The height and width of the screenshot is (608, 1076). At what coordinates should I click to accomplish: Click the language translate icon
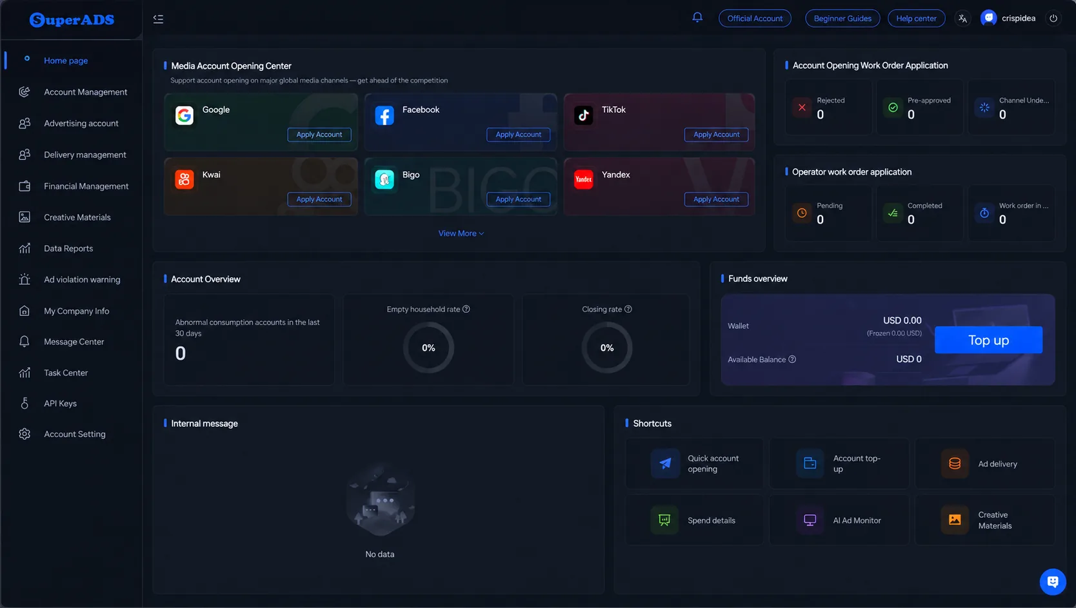pyautogui.click(x=962, y=18)
